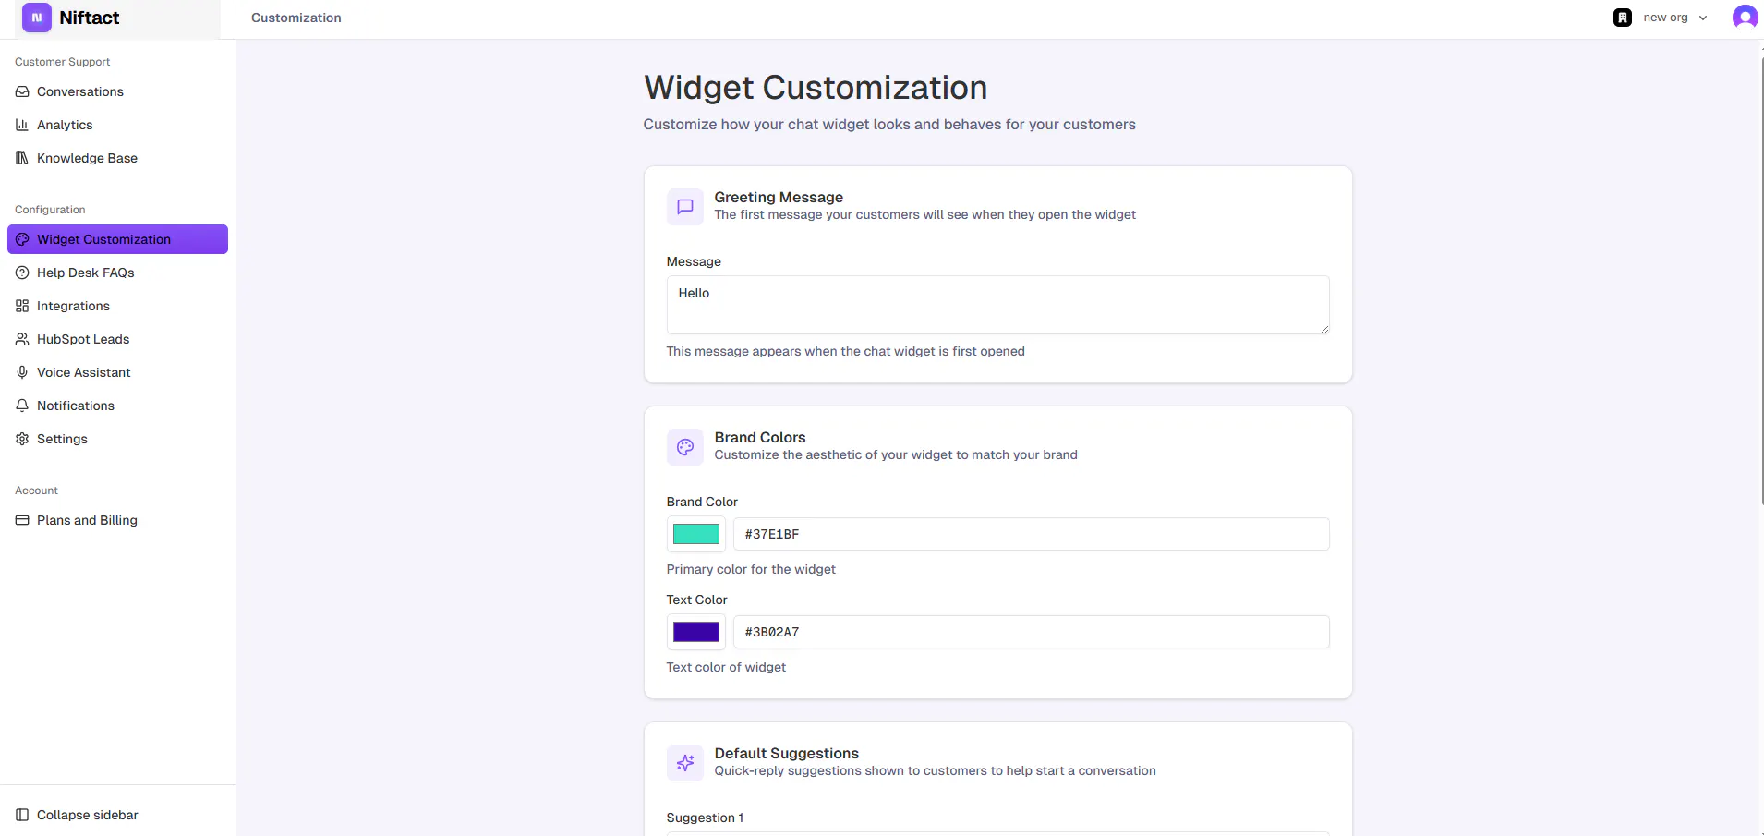Click the Integrations grid icon

click(22, 306)
